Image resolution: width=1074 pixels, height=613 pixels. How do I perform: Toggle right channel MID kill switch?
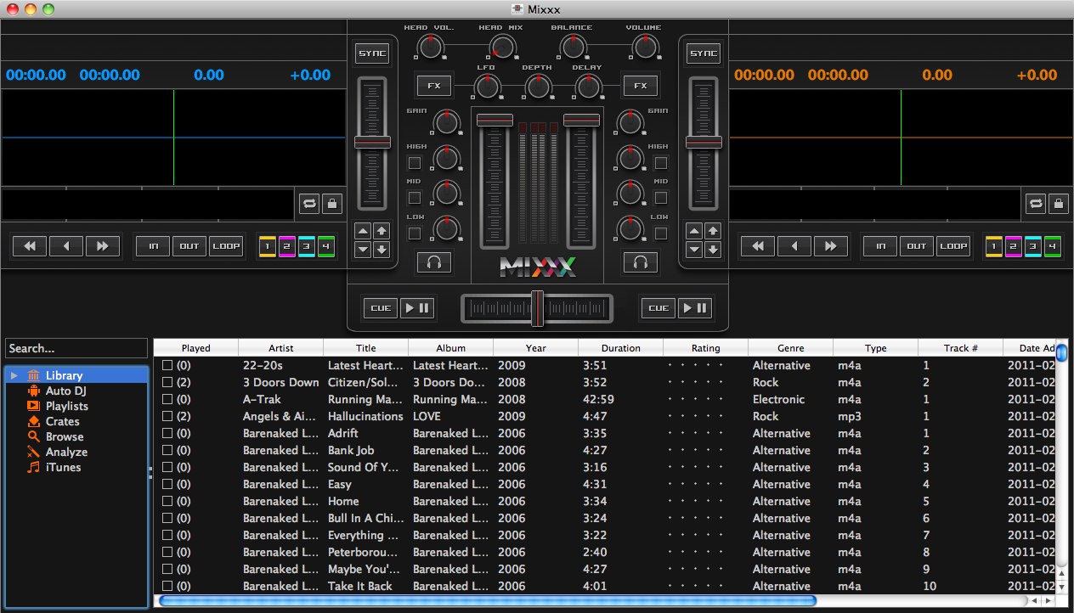click(660, 198)
